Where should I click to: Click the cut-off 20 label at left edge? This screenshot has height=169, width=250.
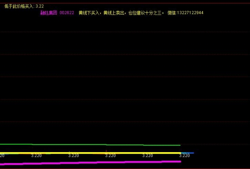click(x=2, y=156)
